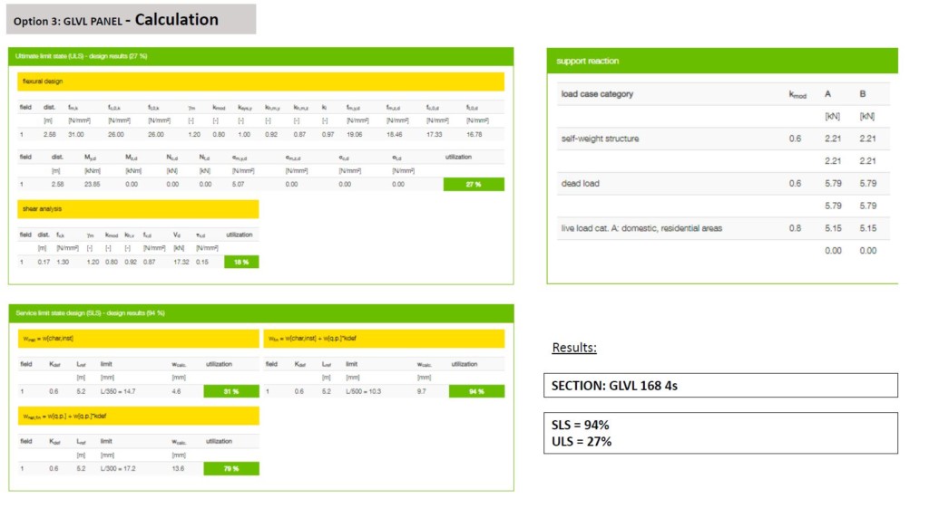Select the 31 % utilization badge
This screenshot has width=929, height=508.
pos(231,391)
